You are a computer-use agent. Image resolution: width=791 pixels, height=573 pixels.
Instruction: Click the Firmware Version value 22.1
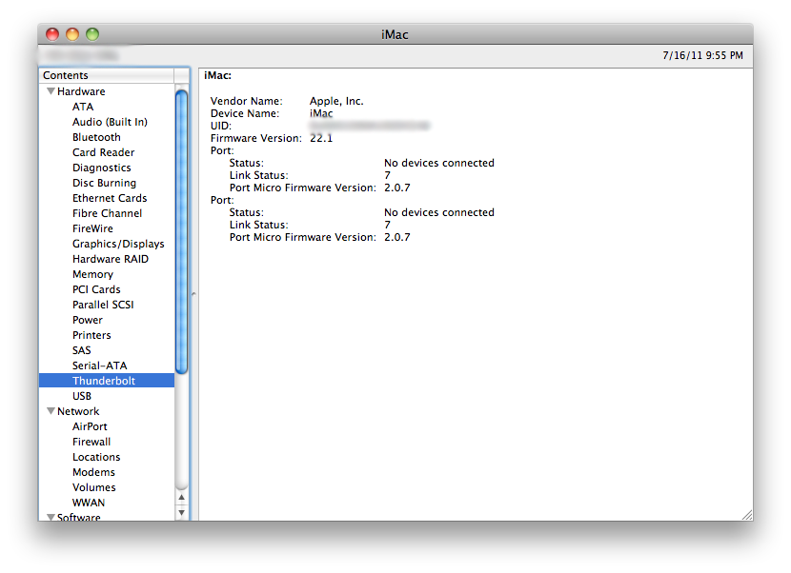coord(321,138)
